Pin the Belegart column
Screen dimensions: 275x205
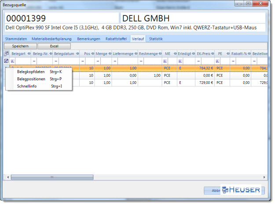29,54
